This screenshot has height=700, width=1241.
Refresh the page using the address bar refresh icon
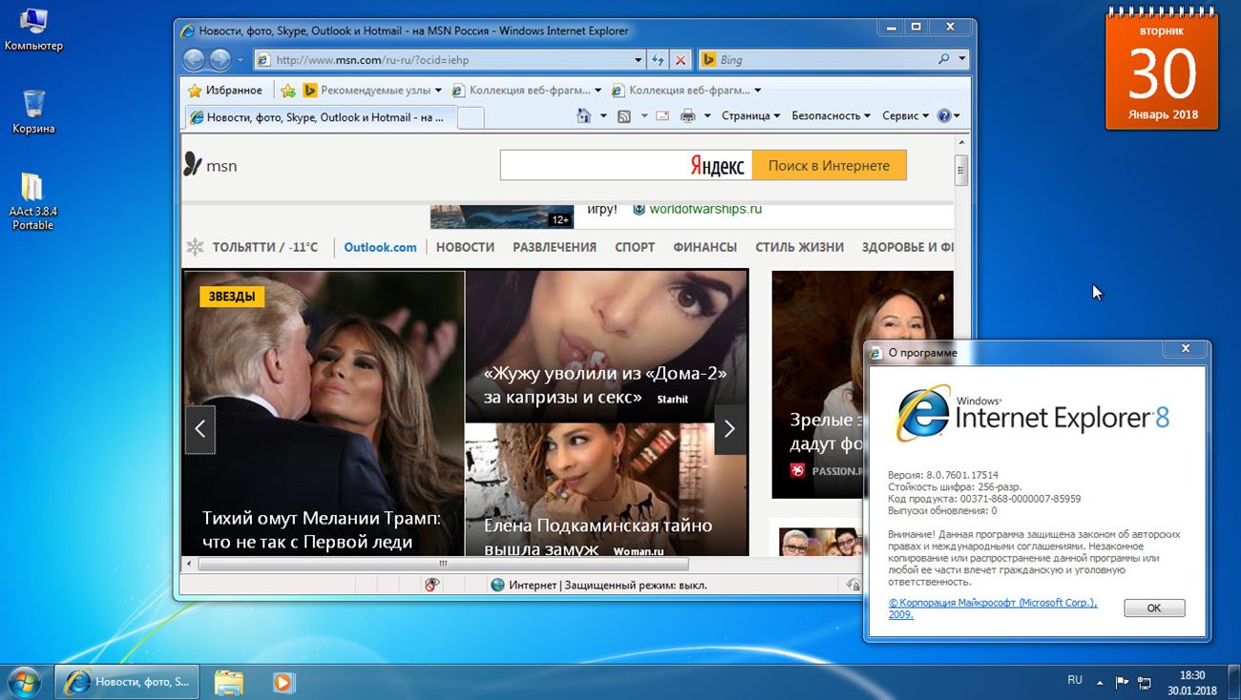pos(658,59)
